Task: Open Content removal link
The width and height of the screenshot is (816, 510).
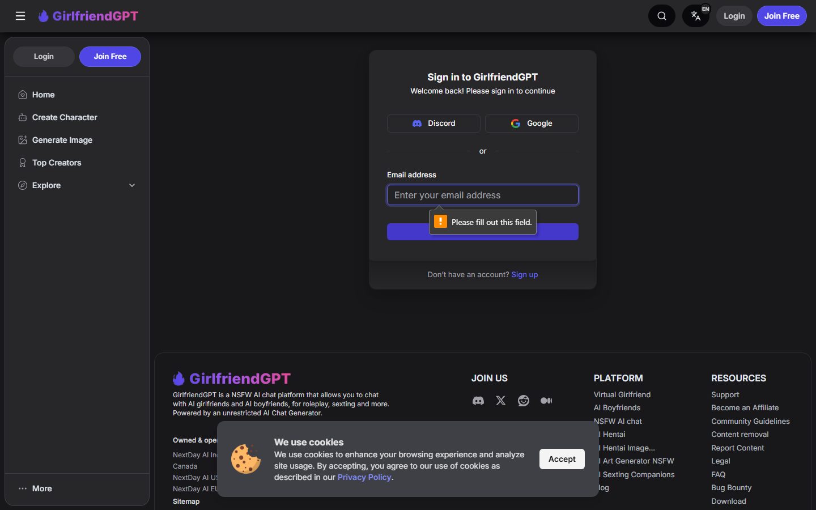Action: click(x=740, y=434)
